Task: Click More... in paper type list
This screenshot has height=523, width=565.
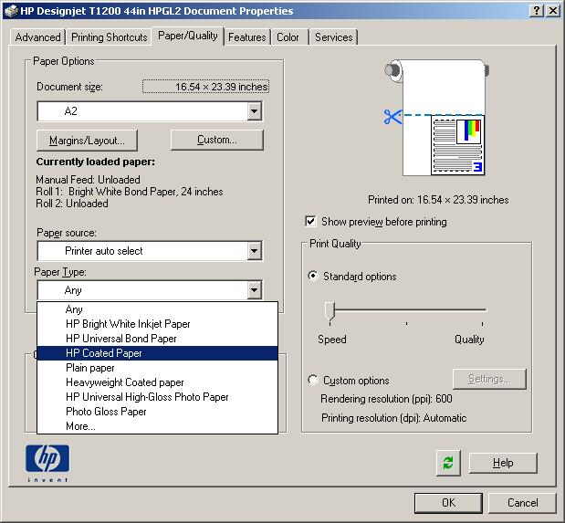Action: click(x=158, y=426)
